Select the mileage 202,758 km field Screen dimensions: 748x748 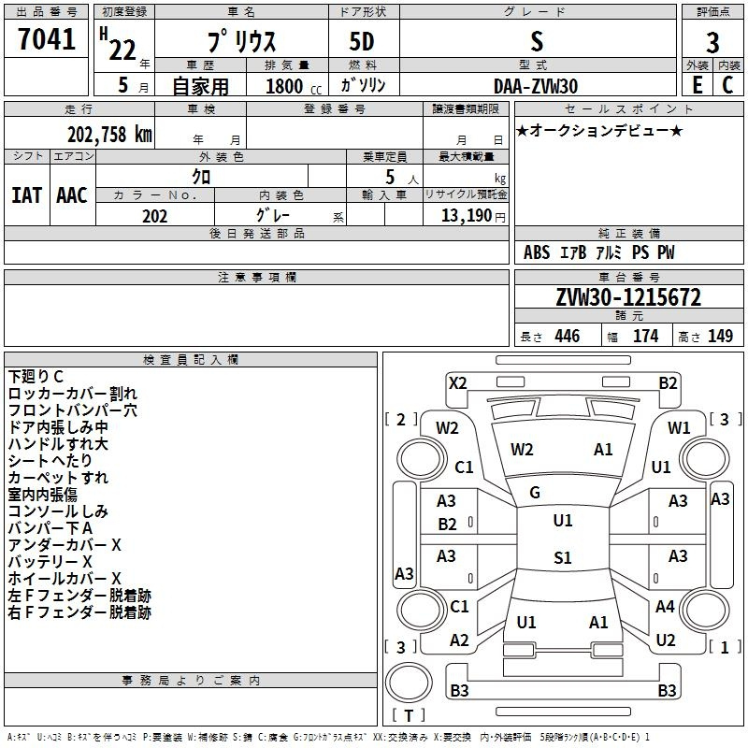click(79, 133)
